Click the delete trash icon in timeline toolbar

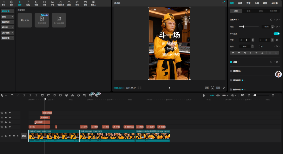click(42, 95)
